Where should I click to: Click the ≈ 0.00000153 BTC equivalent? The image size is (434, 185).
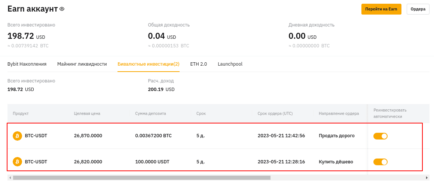click(169, 46)
